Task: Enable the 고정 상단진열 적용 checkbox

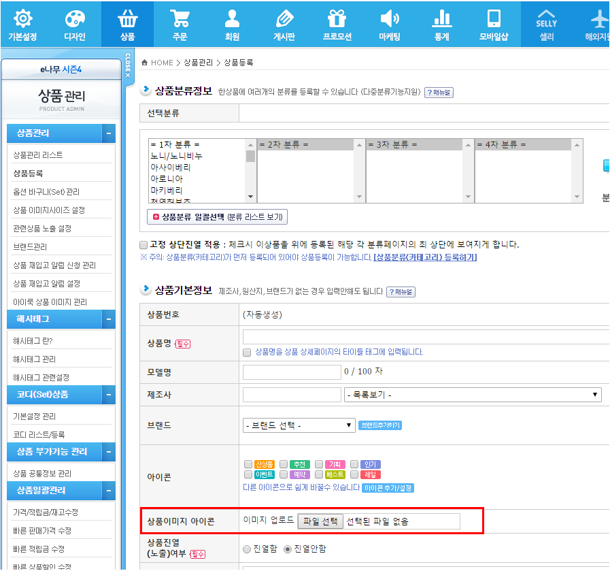Action: pyautogui.click(x=143, y=244)
